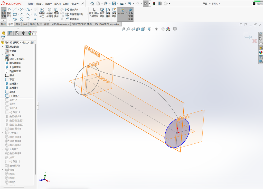263x189 pixels.
Task: Click the Print icon
Action: tap(122, 3)
